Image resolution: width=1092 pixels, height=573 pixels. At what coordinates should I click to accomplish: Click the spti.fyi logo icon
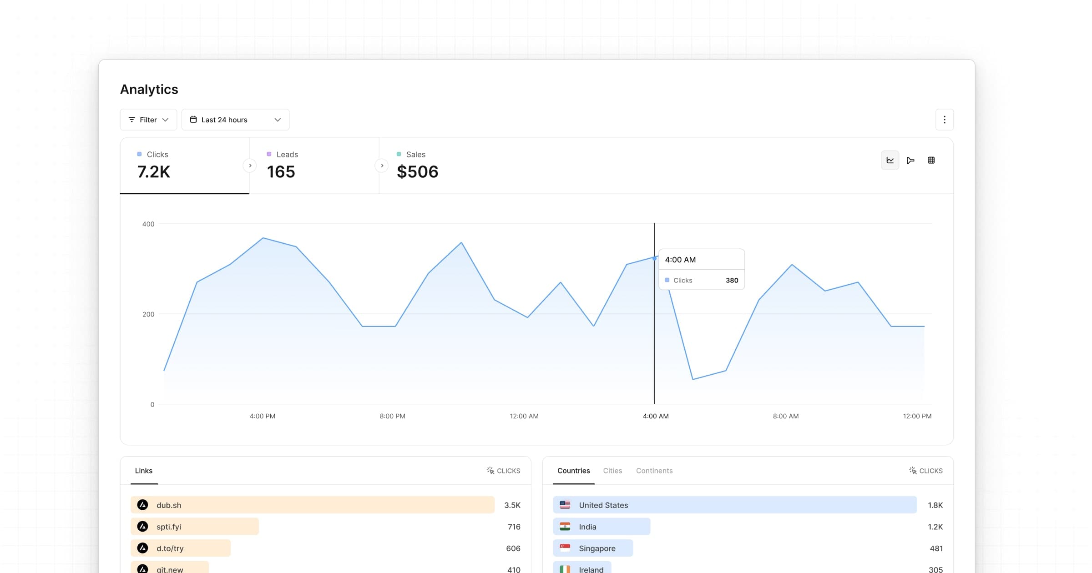click(142, 527)
